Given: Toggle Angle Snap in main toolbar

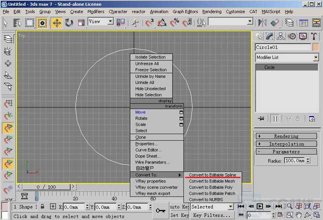Looking at the screenshot, I should 162,22.
